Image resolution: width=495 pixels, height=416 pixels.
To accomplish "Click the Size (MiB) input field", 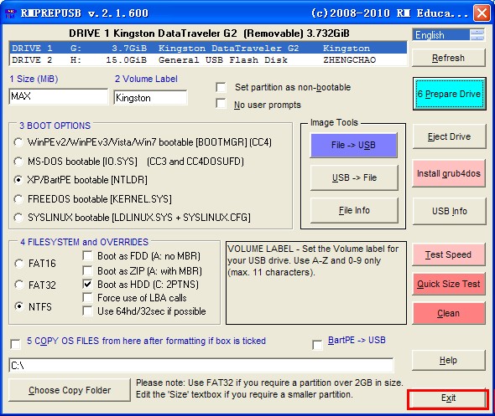I will pyautogui.click(x=59, y=96).
